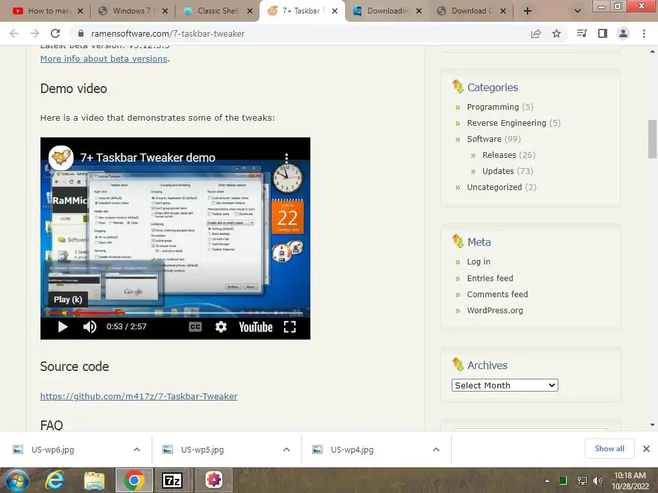658x493 pixels.
Task: Open the Updates subcategory
Action: [x=498, y=171]
